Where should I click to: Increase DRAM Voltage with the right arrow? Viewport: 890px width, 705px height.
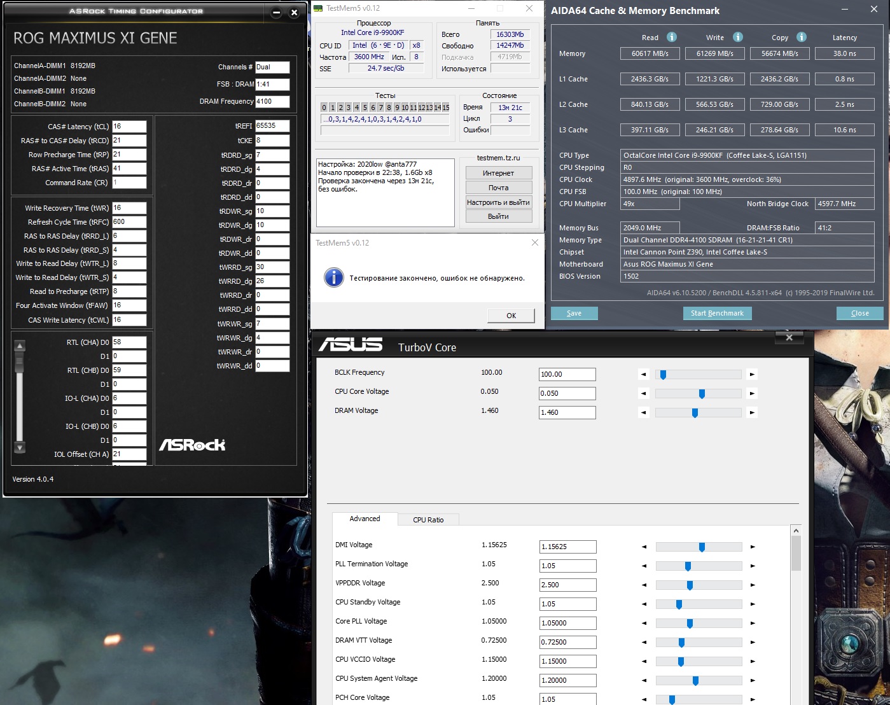click(x=753, y=413)
